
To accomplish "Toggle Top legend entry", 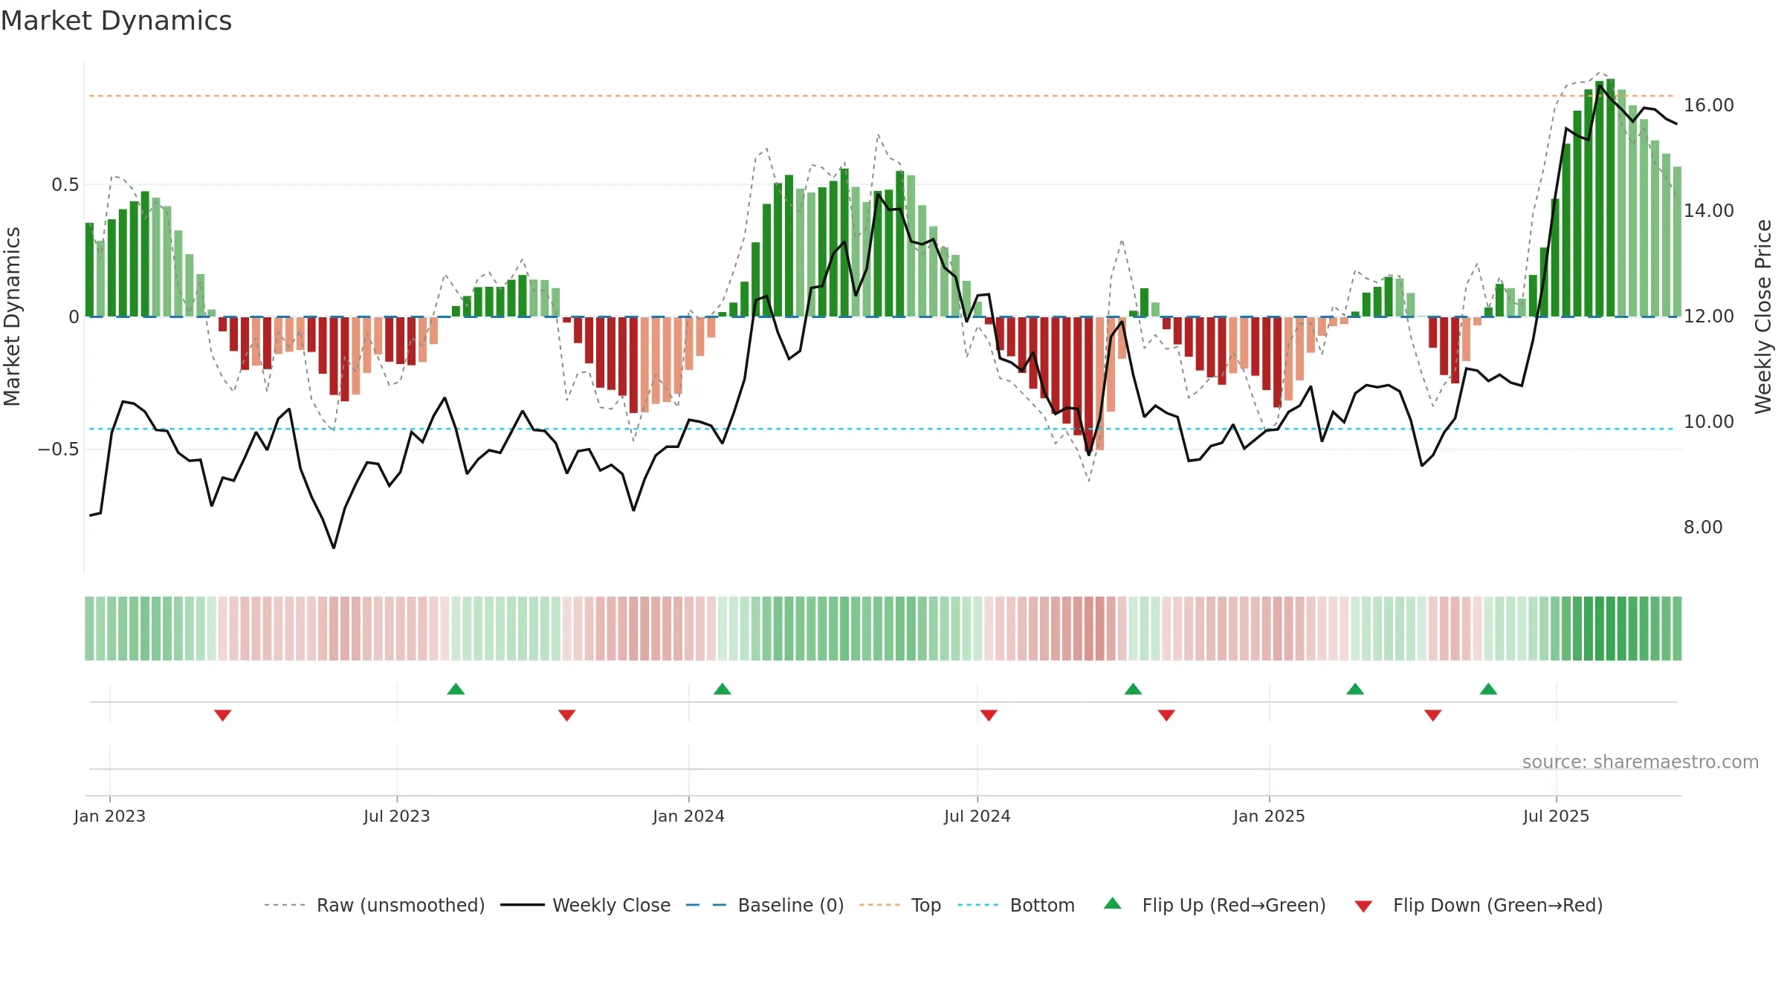I will coord(900,905).
